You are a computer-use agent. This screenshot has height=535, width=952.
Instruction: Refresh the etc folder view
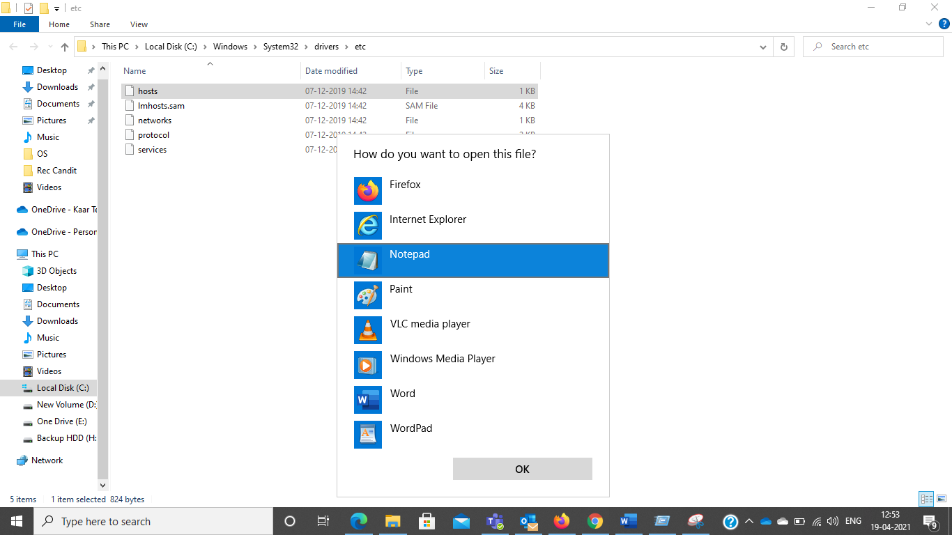[x=784, y=47]
